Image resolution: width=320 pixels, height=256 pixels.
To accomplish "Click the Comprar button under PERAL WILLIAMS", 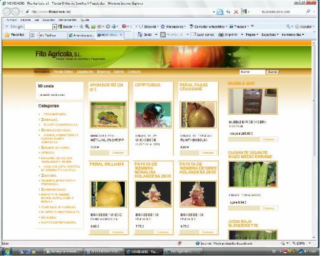I will pyautogui.click(x=118, y=232).
